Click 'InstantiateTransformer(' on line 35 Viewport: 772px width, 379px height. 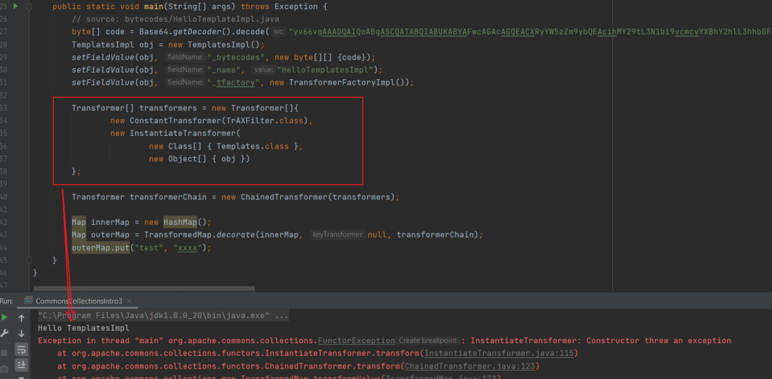point(185,133)
